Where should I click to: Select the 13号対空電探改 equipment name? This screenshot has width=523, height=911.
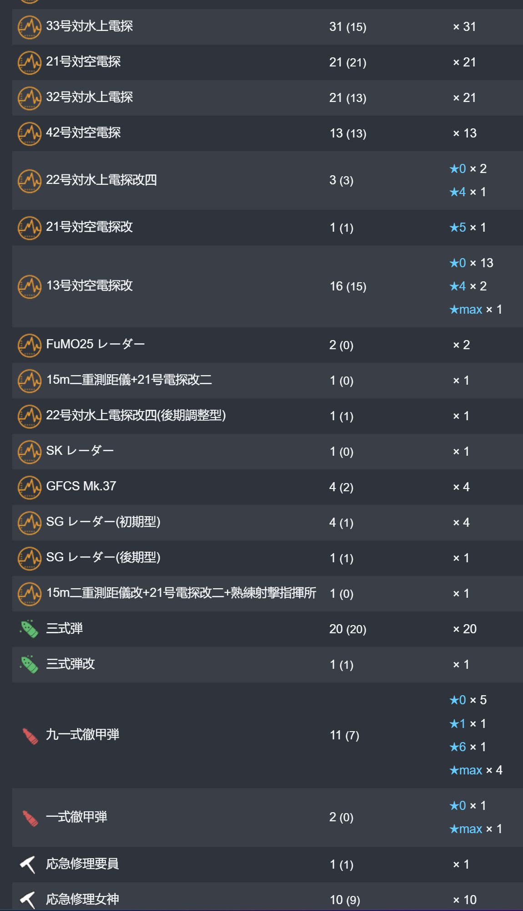coord(90,285)
